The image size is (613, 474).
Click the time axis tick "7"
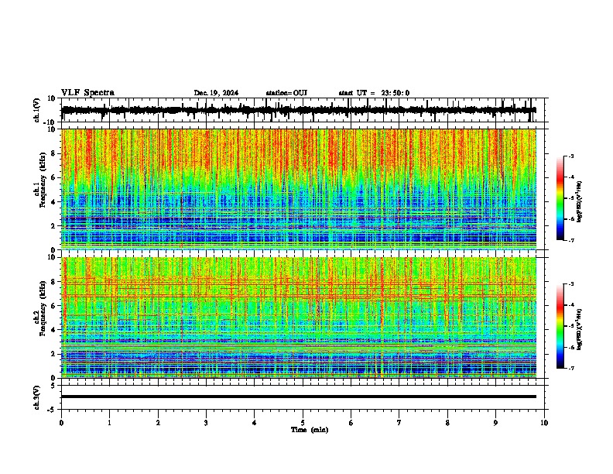click(x=399, y=423)
